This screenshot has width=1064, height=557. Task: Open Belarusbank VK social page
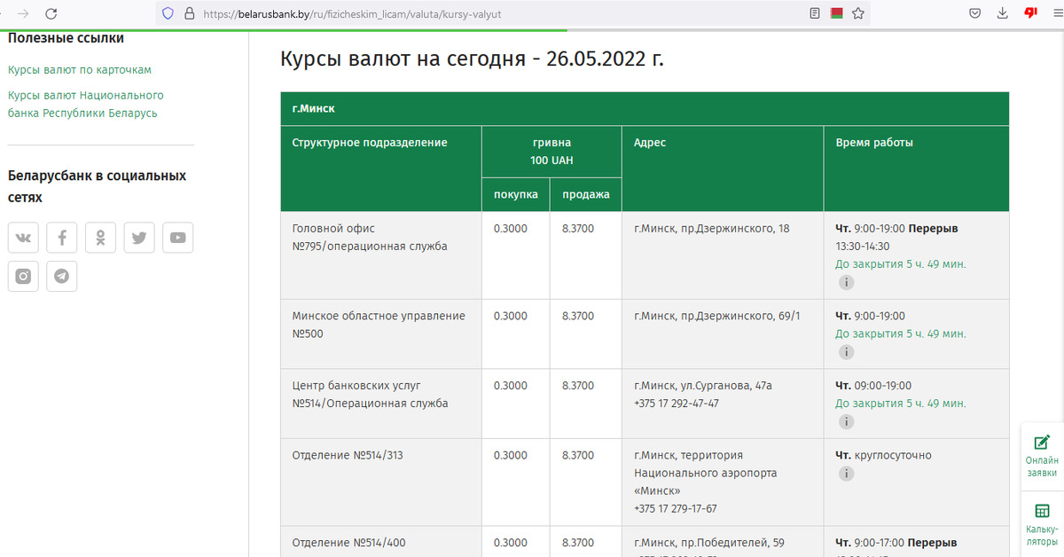point(23,238)
